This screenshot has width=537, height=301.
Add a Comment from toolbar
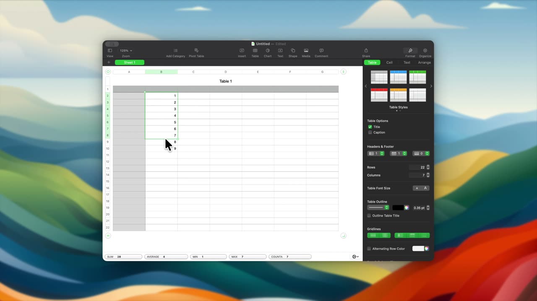321,51
